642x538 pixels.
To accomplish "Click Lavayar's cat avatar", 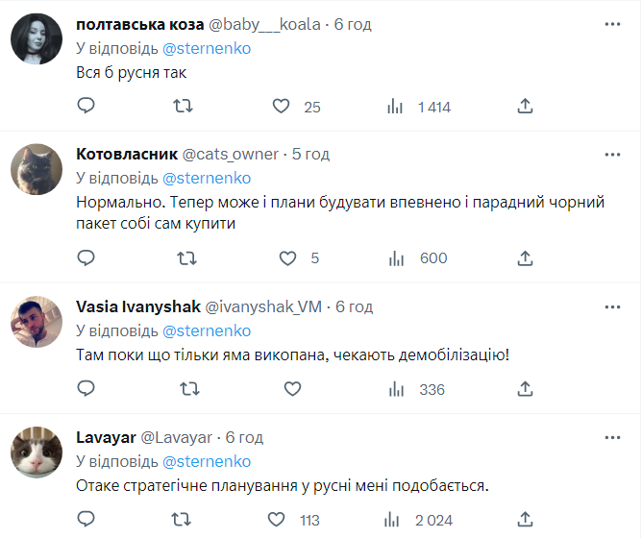I will tap(37, 452).
